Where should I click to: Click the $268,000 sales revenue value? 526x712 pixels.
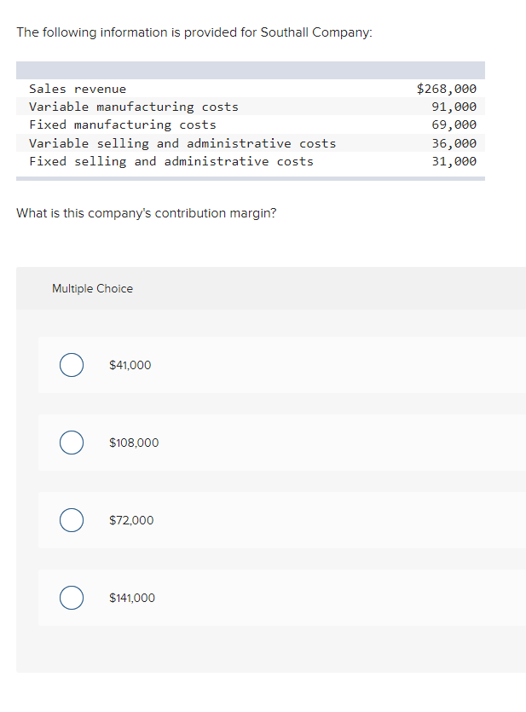(x=447, y=89)
